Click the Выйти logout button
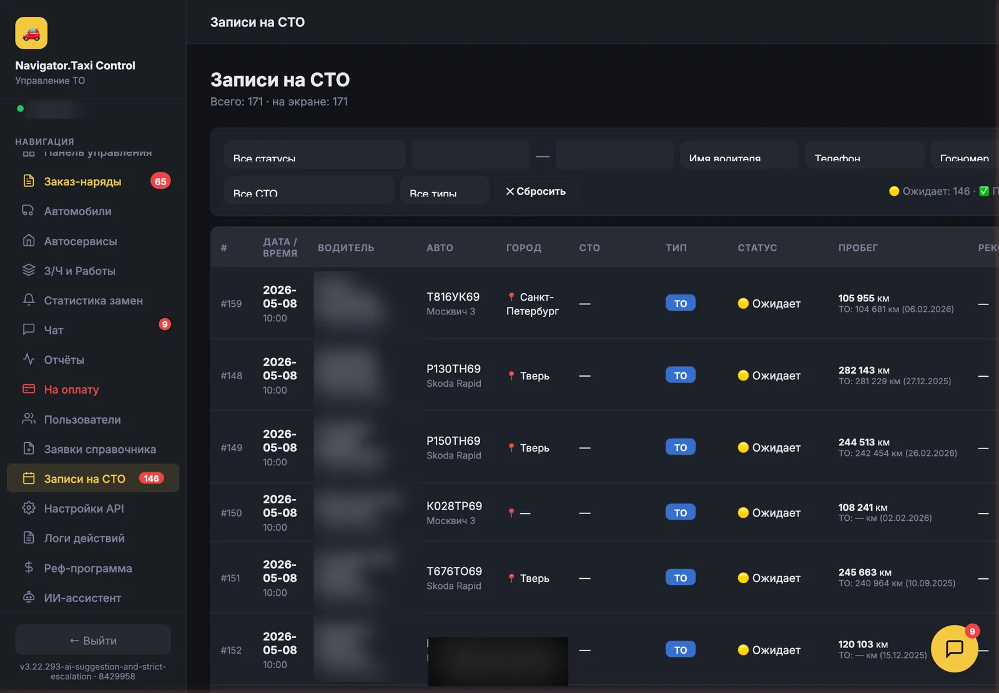 [93, 641]
